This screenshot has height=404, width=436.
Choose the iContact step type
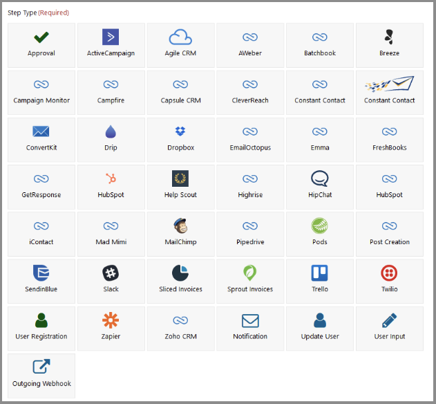point(41,234)
